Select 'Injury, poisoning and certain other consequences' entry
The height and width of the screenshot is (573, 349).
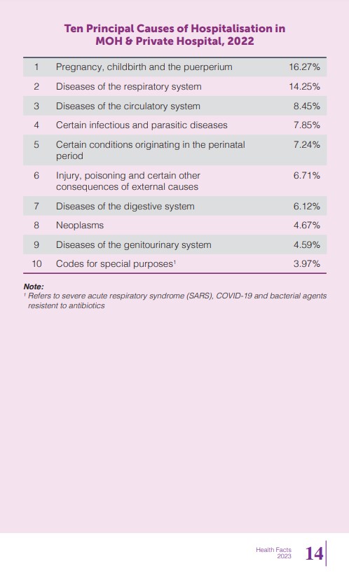pos(128,181)
